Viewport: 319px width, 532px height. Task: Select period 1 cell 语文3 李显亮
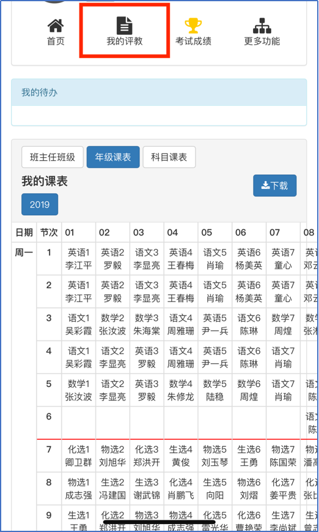[x=147, y=259]
